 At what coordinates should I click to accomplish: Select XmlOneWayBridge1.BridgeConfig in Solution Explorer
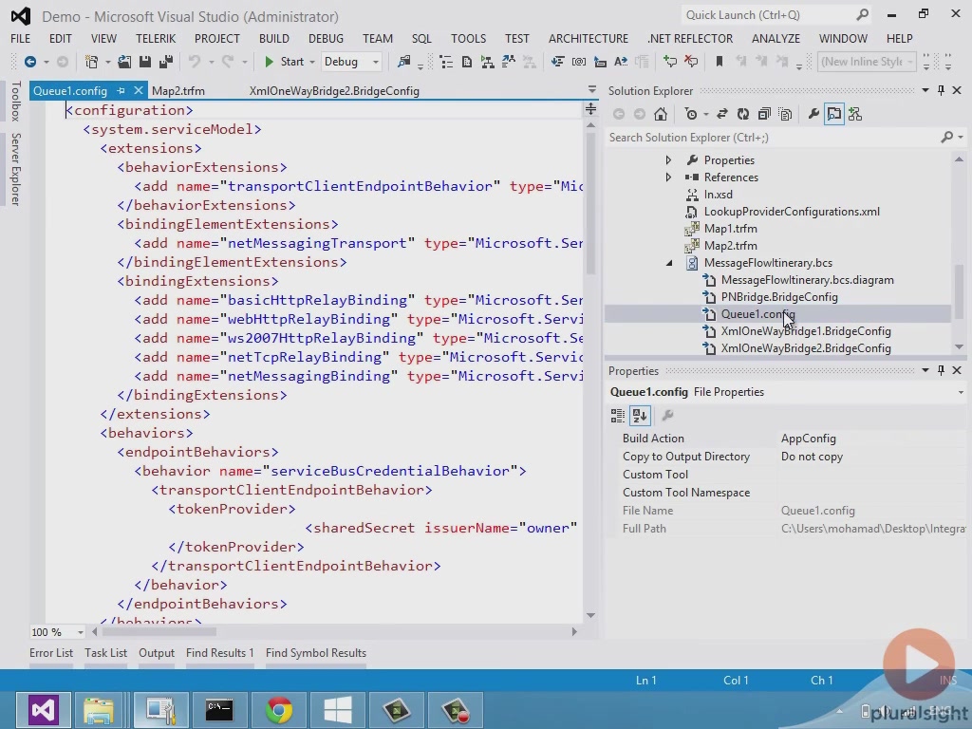[x=806, y=331]
